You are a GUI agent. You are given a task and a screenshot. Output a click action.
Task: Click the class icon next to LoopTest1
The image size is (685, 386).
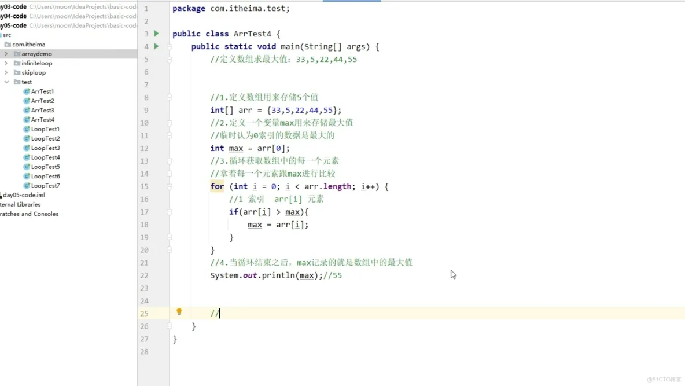26,128
